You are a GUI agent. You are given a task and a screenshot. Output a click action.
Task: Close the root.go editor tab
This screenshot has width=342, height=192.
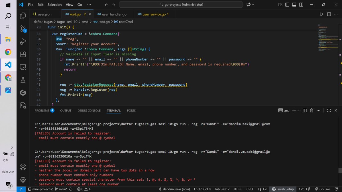tap(89, 14)
